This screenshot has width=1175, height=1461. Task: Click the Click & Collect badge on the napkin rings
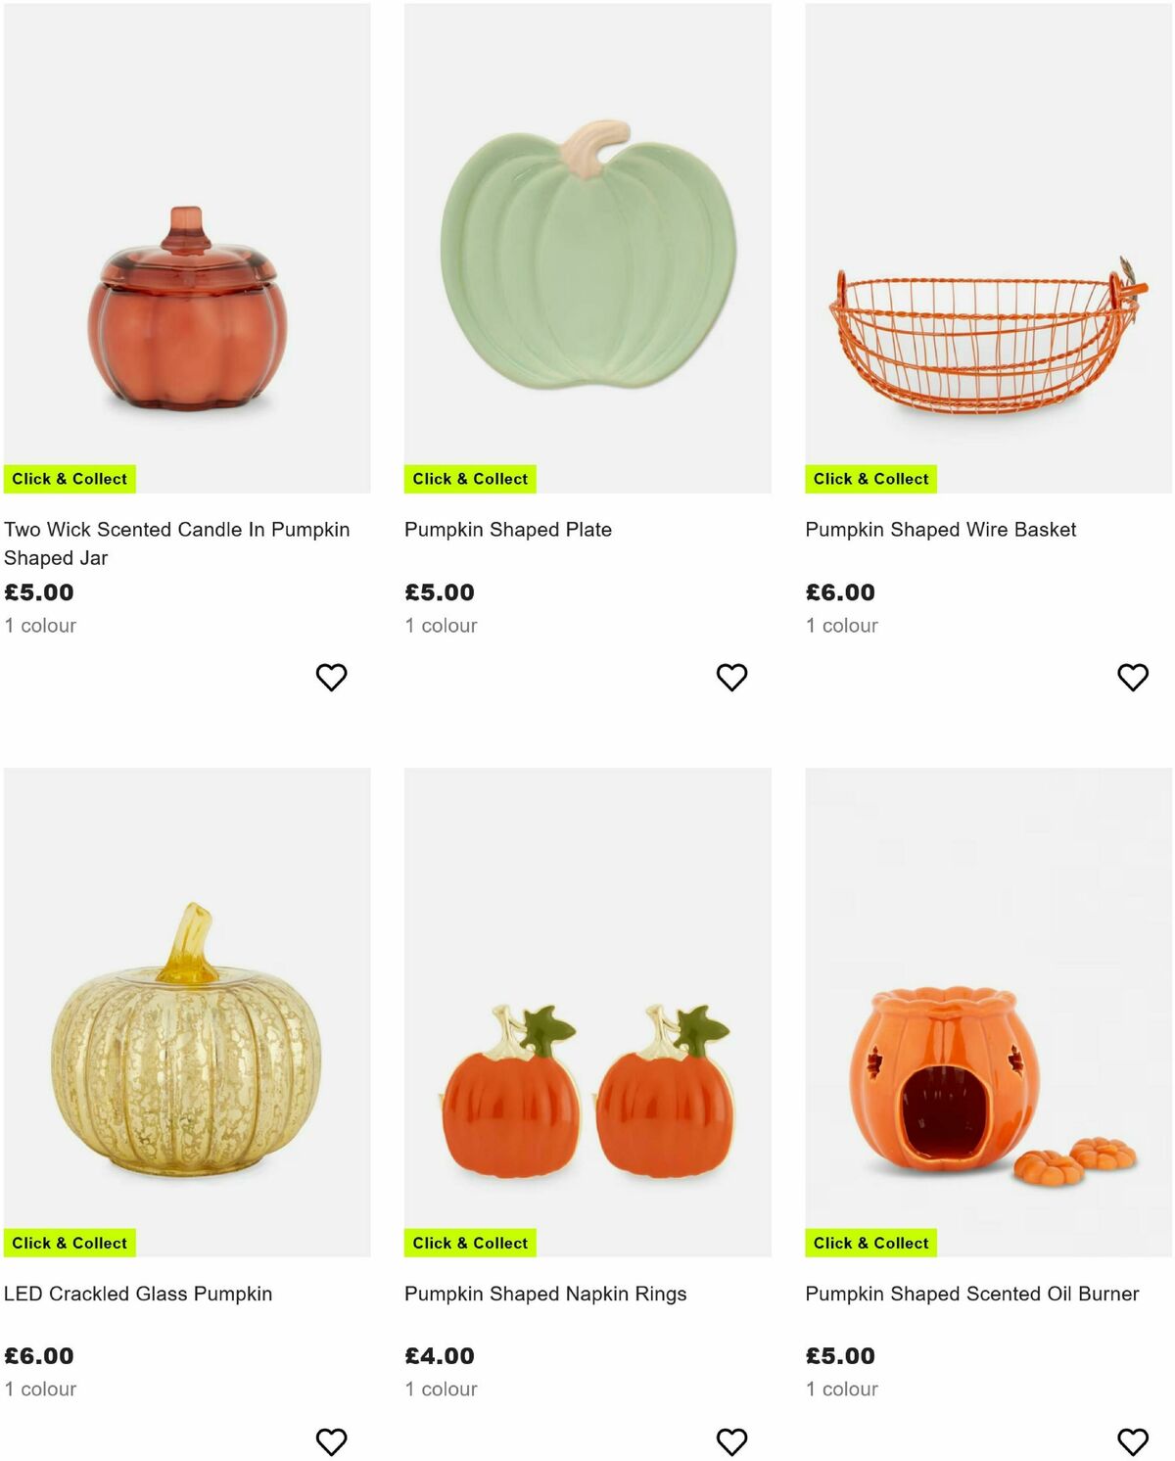pos(470,1243)
